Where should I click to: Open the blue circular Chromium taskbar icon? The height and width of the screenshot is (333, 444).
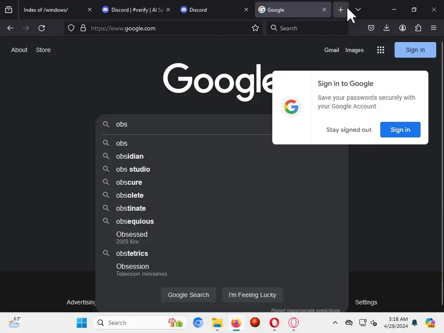coord(198,323)
